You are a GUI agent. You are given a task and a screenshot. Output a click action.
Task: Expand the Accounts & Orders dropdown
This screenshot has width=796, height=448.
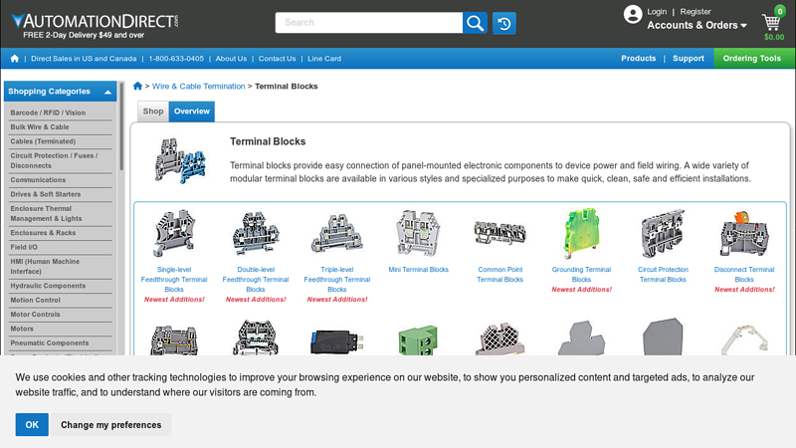(x=696, y=26)
